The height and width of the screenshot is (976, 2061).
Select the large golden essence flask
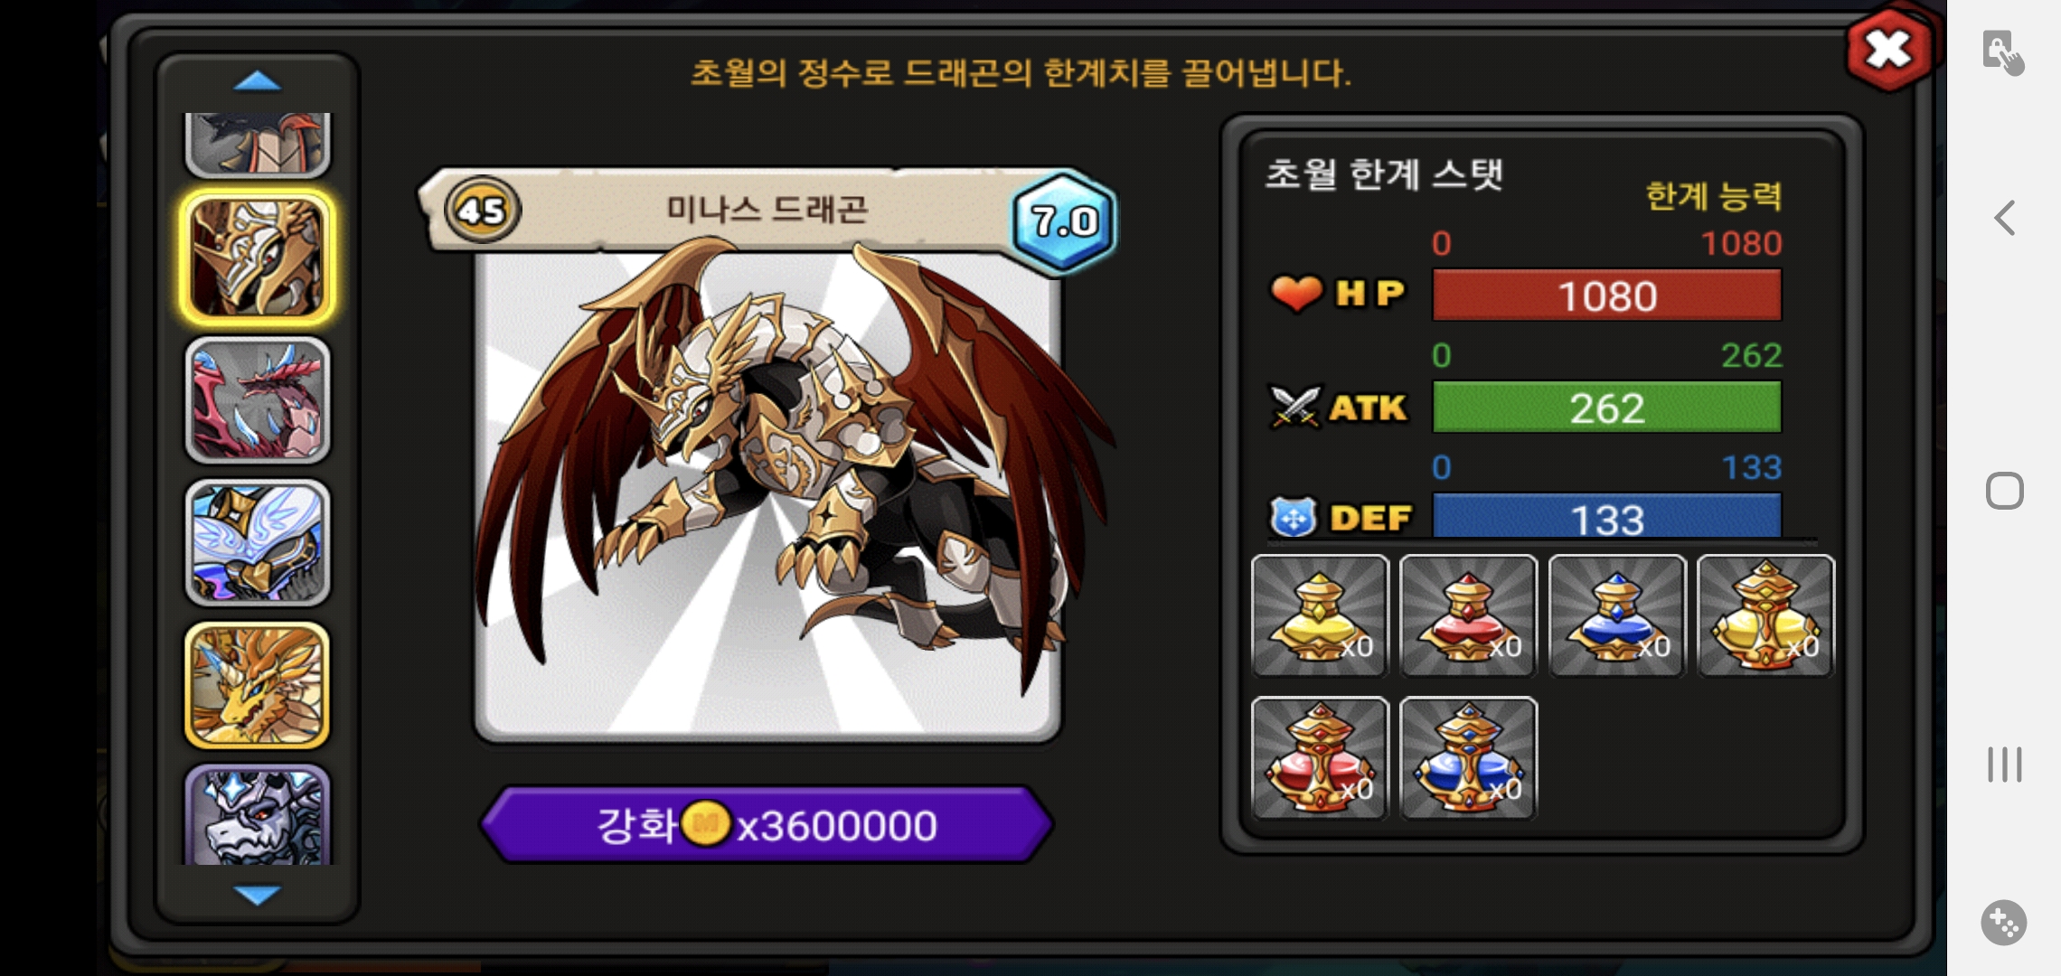(x=1765, y=615)
